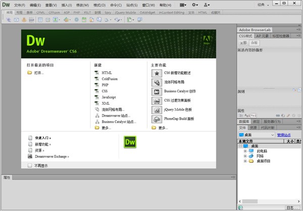This screenshot has width=303, height=211.
Task: Click the 流体网格布局 feature icon
Action: click(x=157, y=82)
